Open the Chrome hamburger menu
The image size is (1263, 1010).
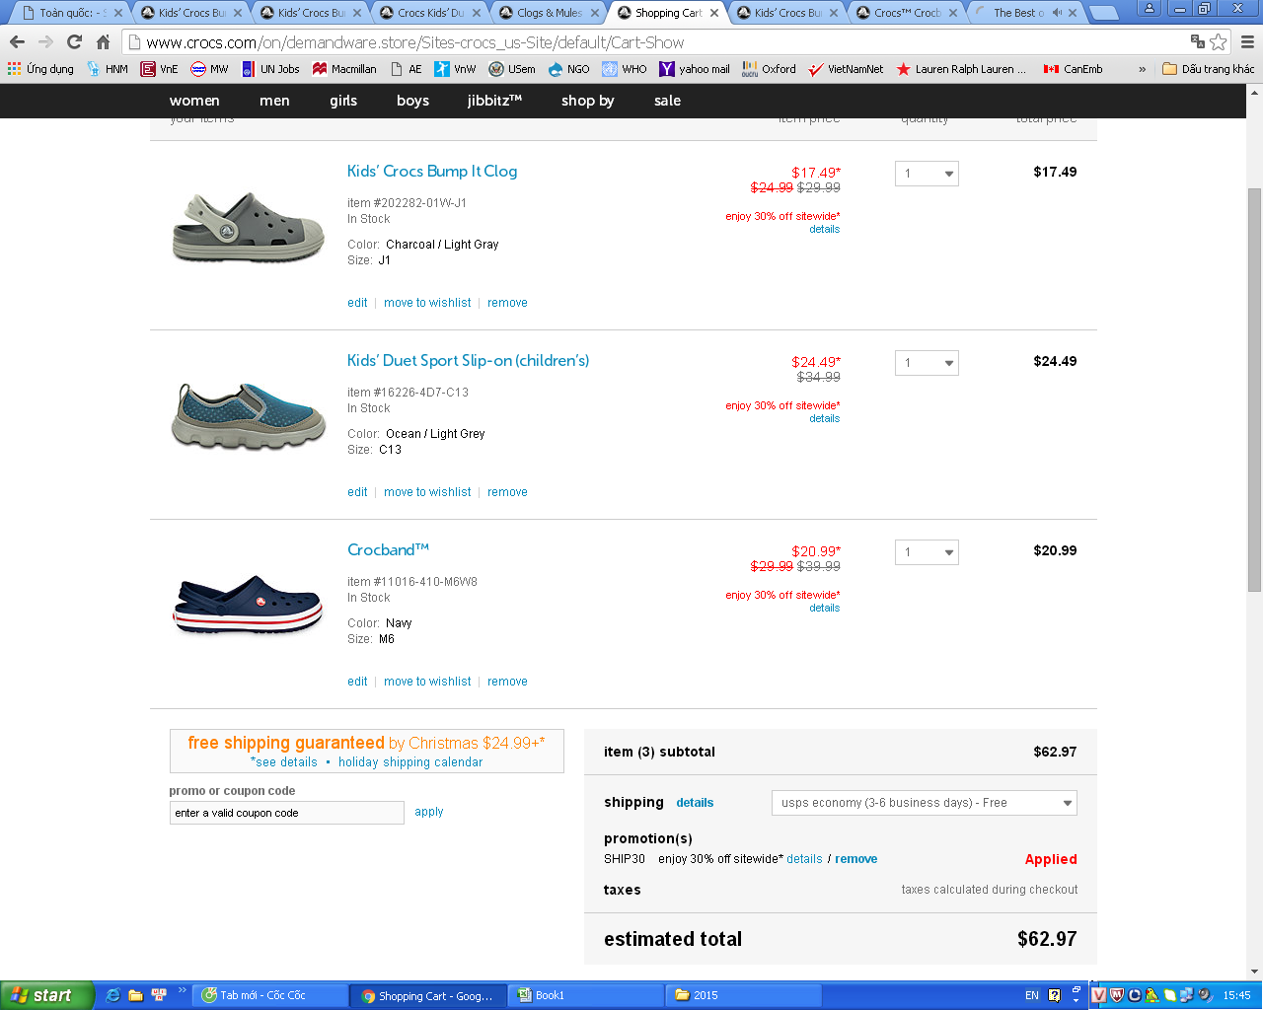1247,42
